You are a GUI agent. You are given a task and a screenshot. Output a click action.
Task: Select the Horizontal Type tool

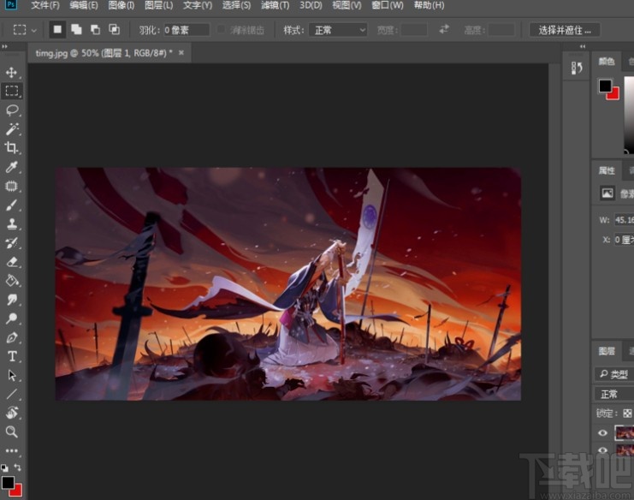point(11,356)
